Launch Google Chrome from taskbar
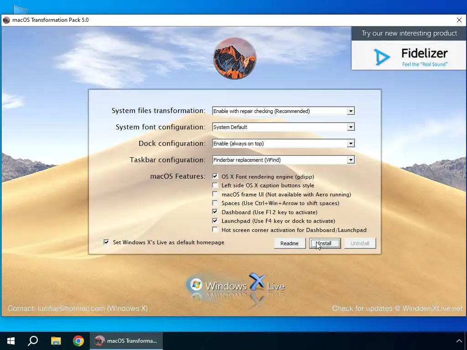Image resolution: width=467 pixels, height=350 pixels. (78, 341)
